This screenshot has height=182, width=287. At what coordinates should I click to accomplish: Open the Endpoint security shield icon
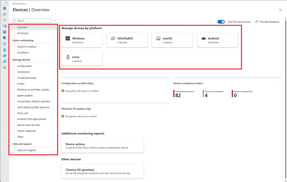(5, 38)
